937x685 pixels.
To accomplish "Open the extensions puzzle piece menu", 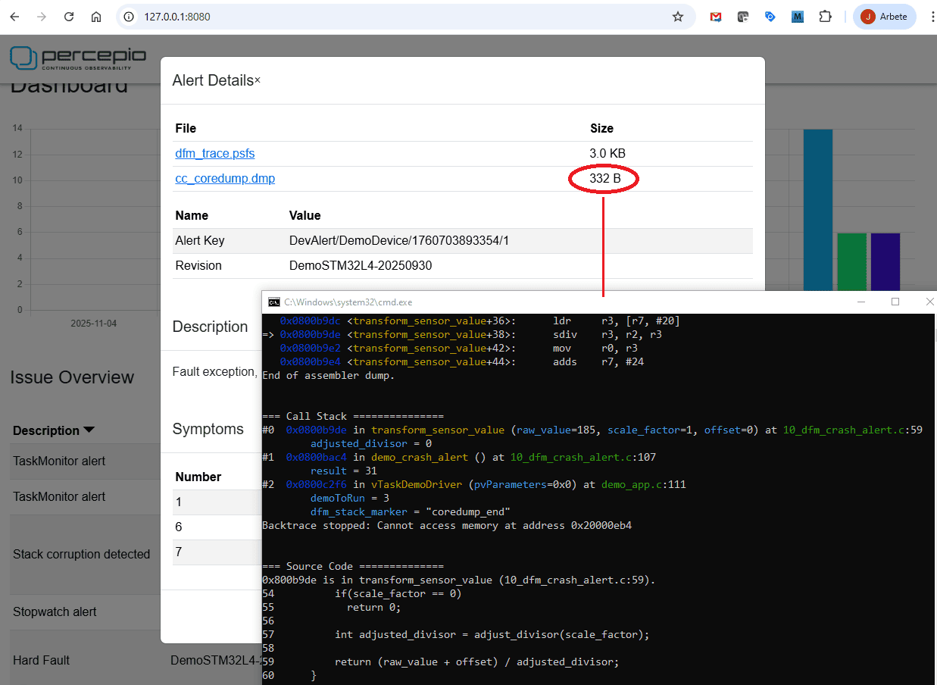I will coord(825,17).
